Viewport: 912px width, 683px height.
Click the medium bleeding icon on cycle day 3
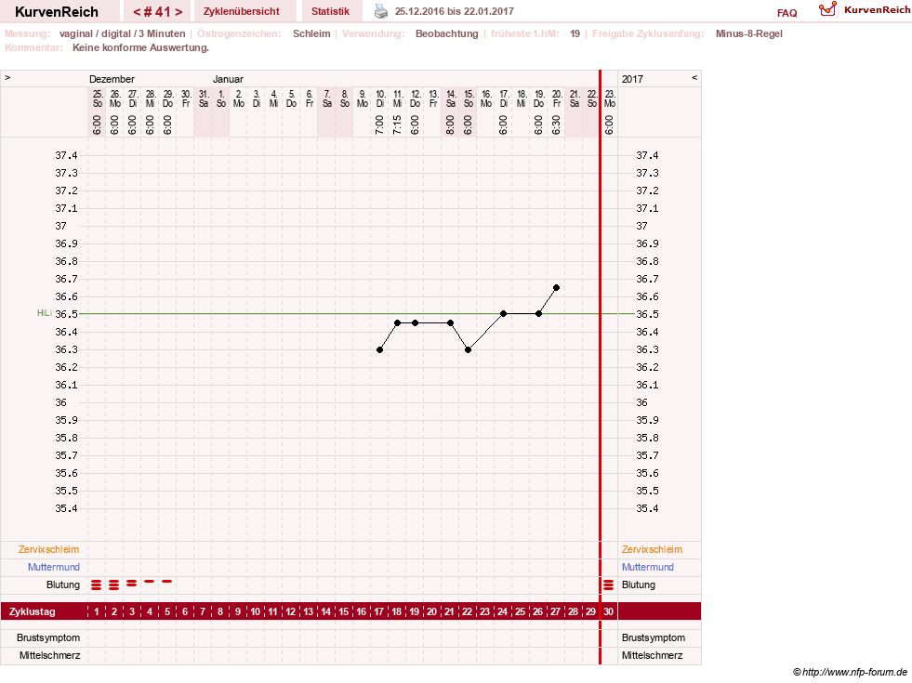[131, 583]
